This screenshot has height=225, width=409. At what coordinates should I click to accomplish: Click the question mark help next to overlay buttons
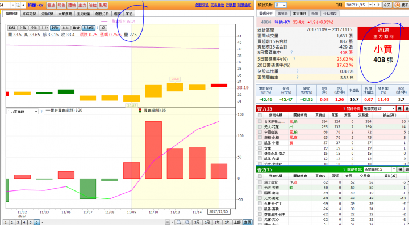[x=98, y=28]
